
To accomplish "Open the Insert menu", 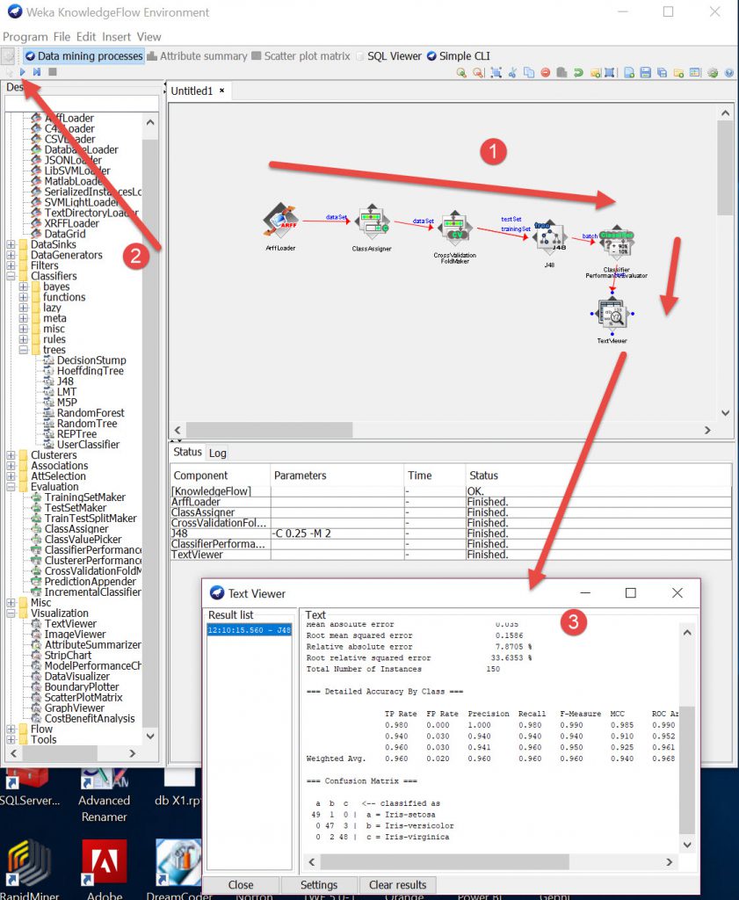I will [x=116, y=37].
